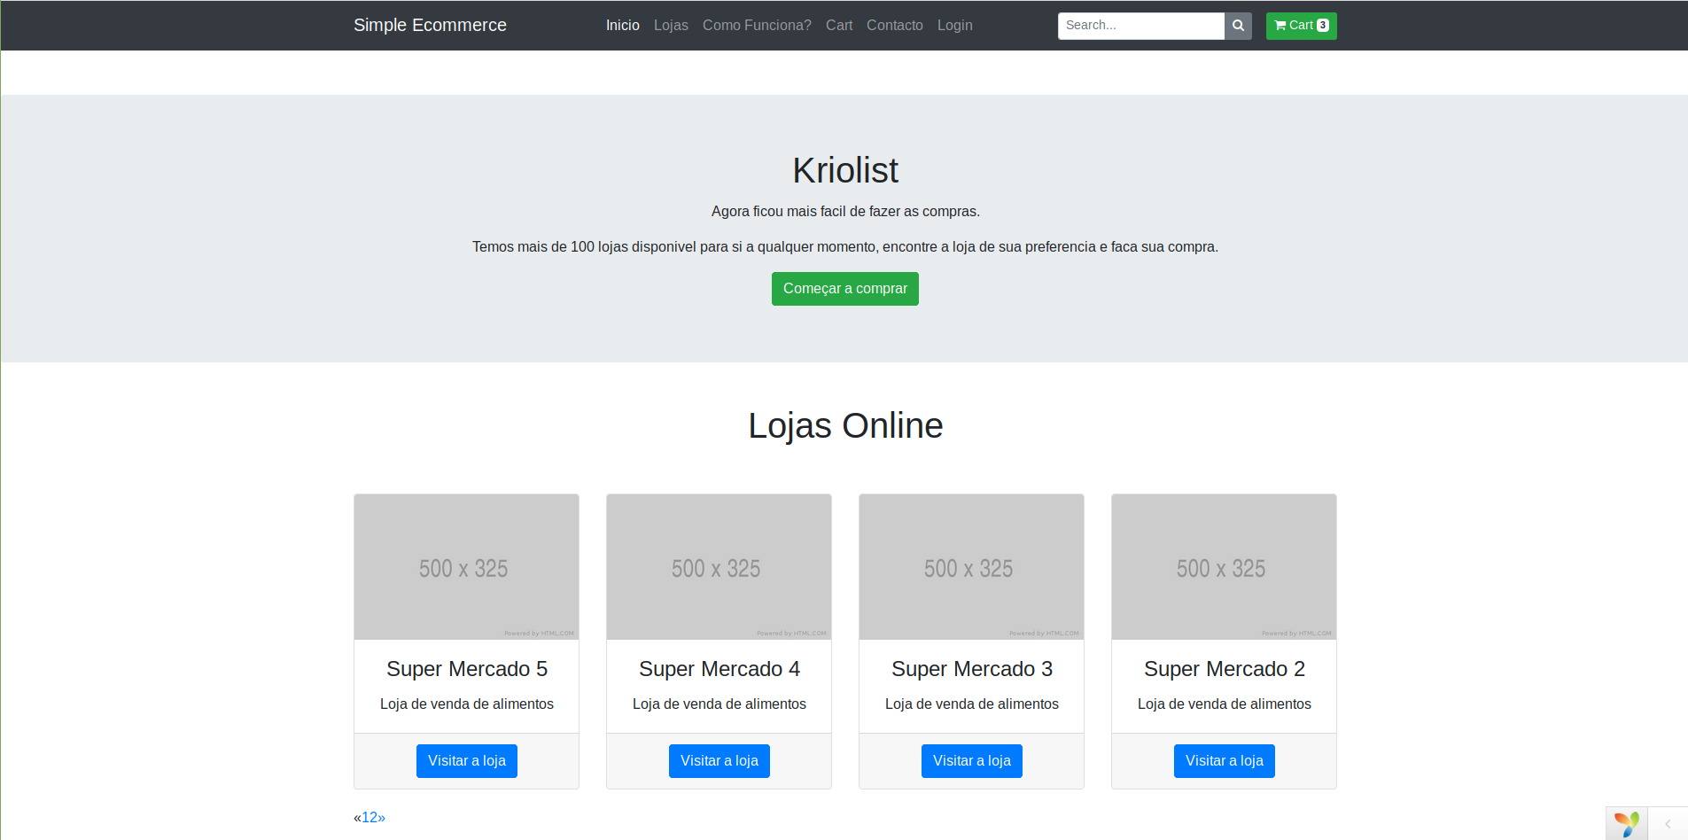Viewport: 1688px width, 840px height.
Task: Click the search magnifier icon button
Action: point(1238,26)
